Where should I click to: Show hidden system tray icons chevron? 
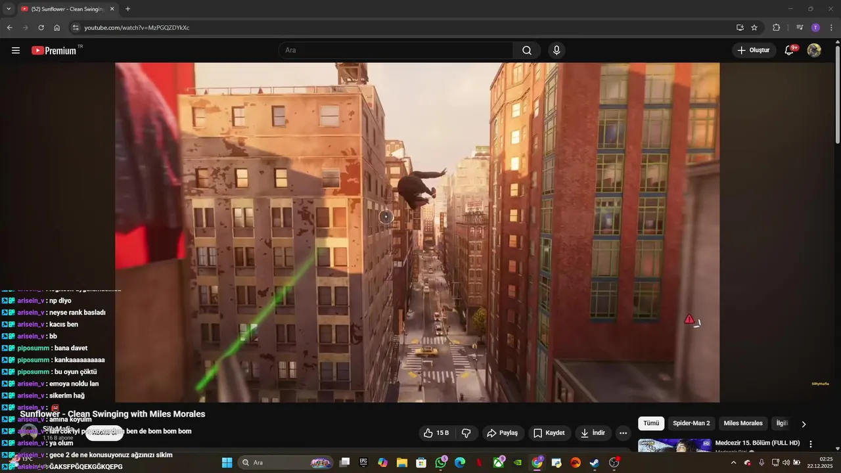[x=733, y=462]
